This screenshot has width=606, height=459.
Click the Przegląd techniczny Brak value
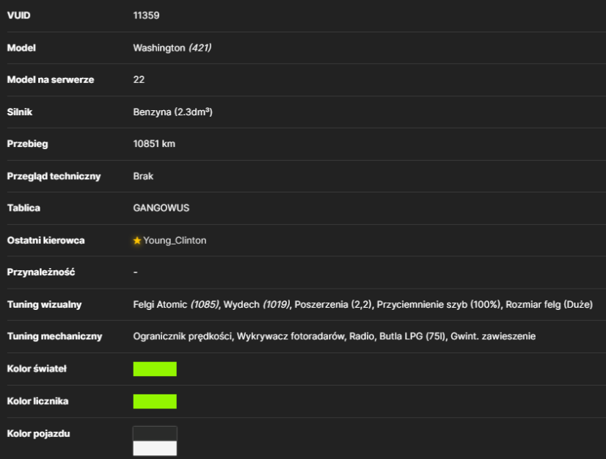(143, 176)
